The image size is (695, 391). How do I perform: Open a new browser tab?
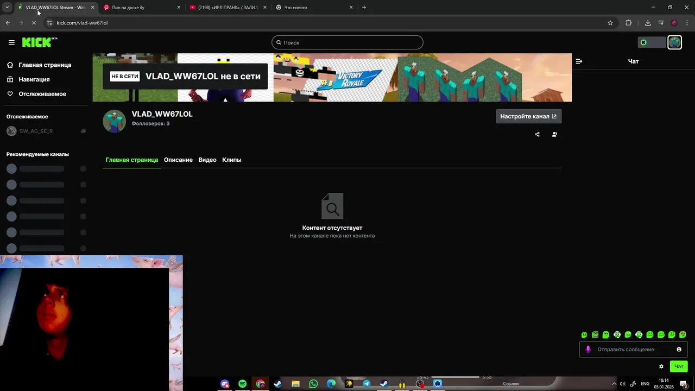click(364, 8)
